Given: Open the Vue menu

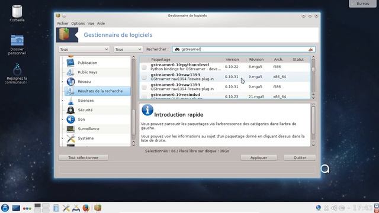Looking at the screenshot, I should 91,24.
